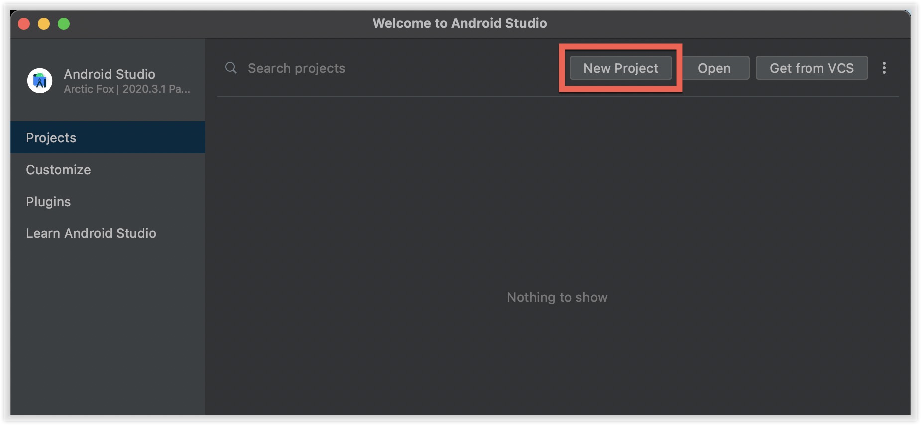Switch to the Customize section
Image resolution: width=921 pixels, height=425 pixels.
point(108,169)
